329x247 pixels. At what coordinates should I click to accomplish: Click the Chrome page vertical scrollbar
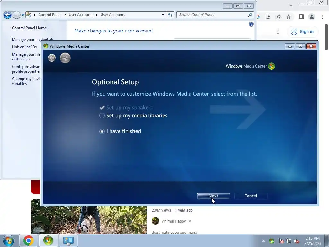pyautogui.click(x=326, y=37)
